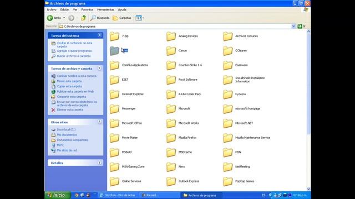The height and width of the screenshot is (199, 355).
Task: Select the Archivos comunes folder icon
Action: click(227, 36)
